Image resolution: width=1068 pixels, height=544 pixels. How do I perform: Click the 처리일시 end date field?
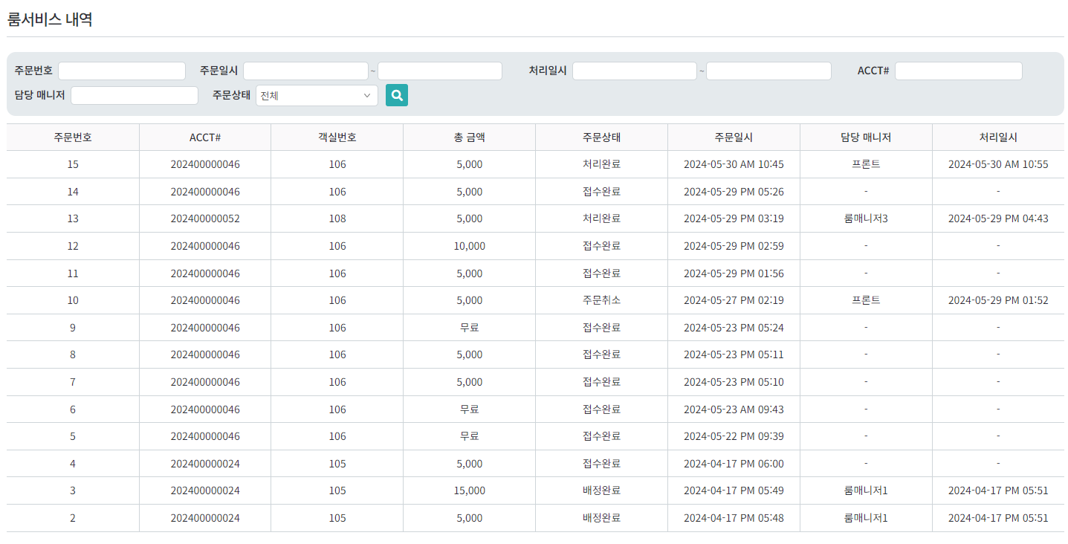click(768, 71)
